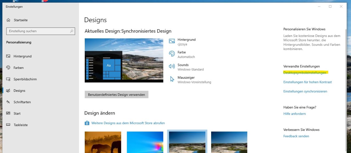Go to Sperrbildschirm settings
The height and width of the screenshot is (153, 351).
41,79
